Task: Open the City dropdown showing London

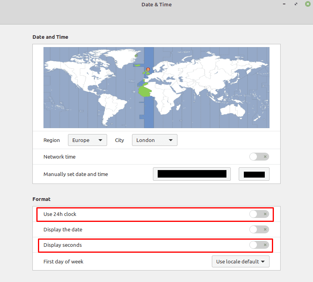Action: (x=155, y=140)
